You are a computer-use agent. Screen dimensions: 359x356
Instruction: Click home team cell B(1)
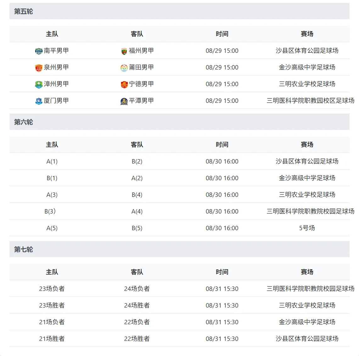tap(52, 178)
